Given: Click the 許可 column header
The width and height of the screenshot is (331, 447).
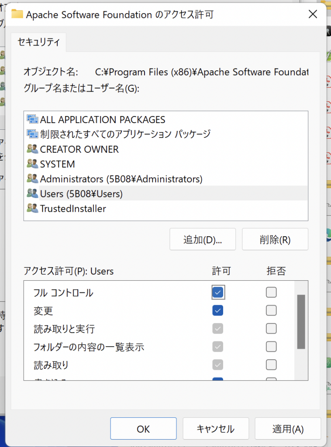Looking at the screenshot, I should [221, 271].
